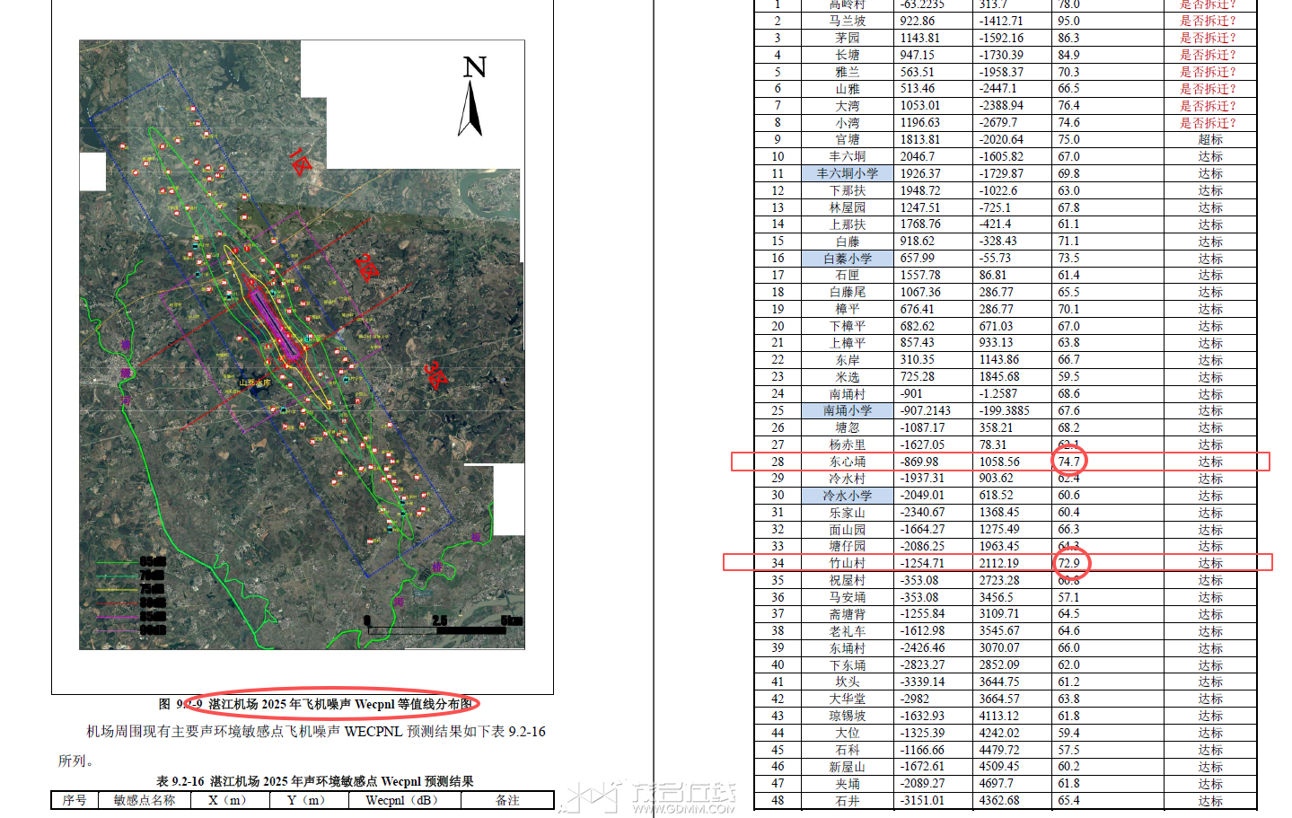Viewport: 1292px width, 818px height.
Task: Select the highlighted cell '南埔小学'
Action: (x=847, y=410)
